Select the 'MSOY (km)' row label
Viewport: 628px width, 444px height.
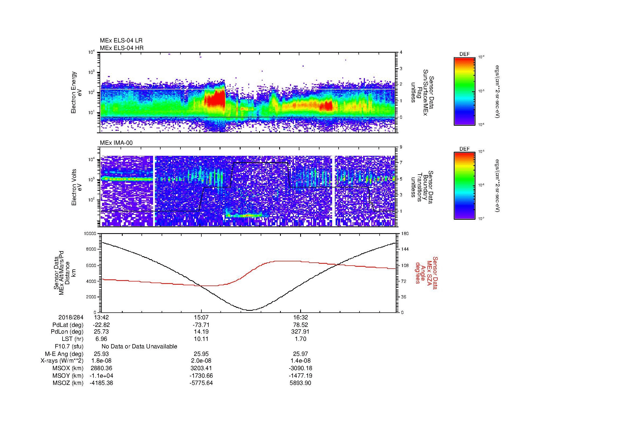tap(68, 376)
